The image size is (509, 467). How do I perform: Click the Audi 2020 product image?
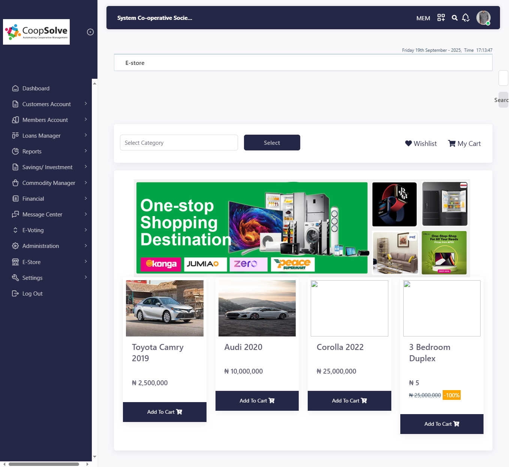tap(257, 308)
